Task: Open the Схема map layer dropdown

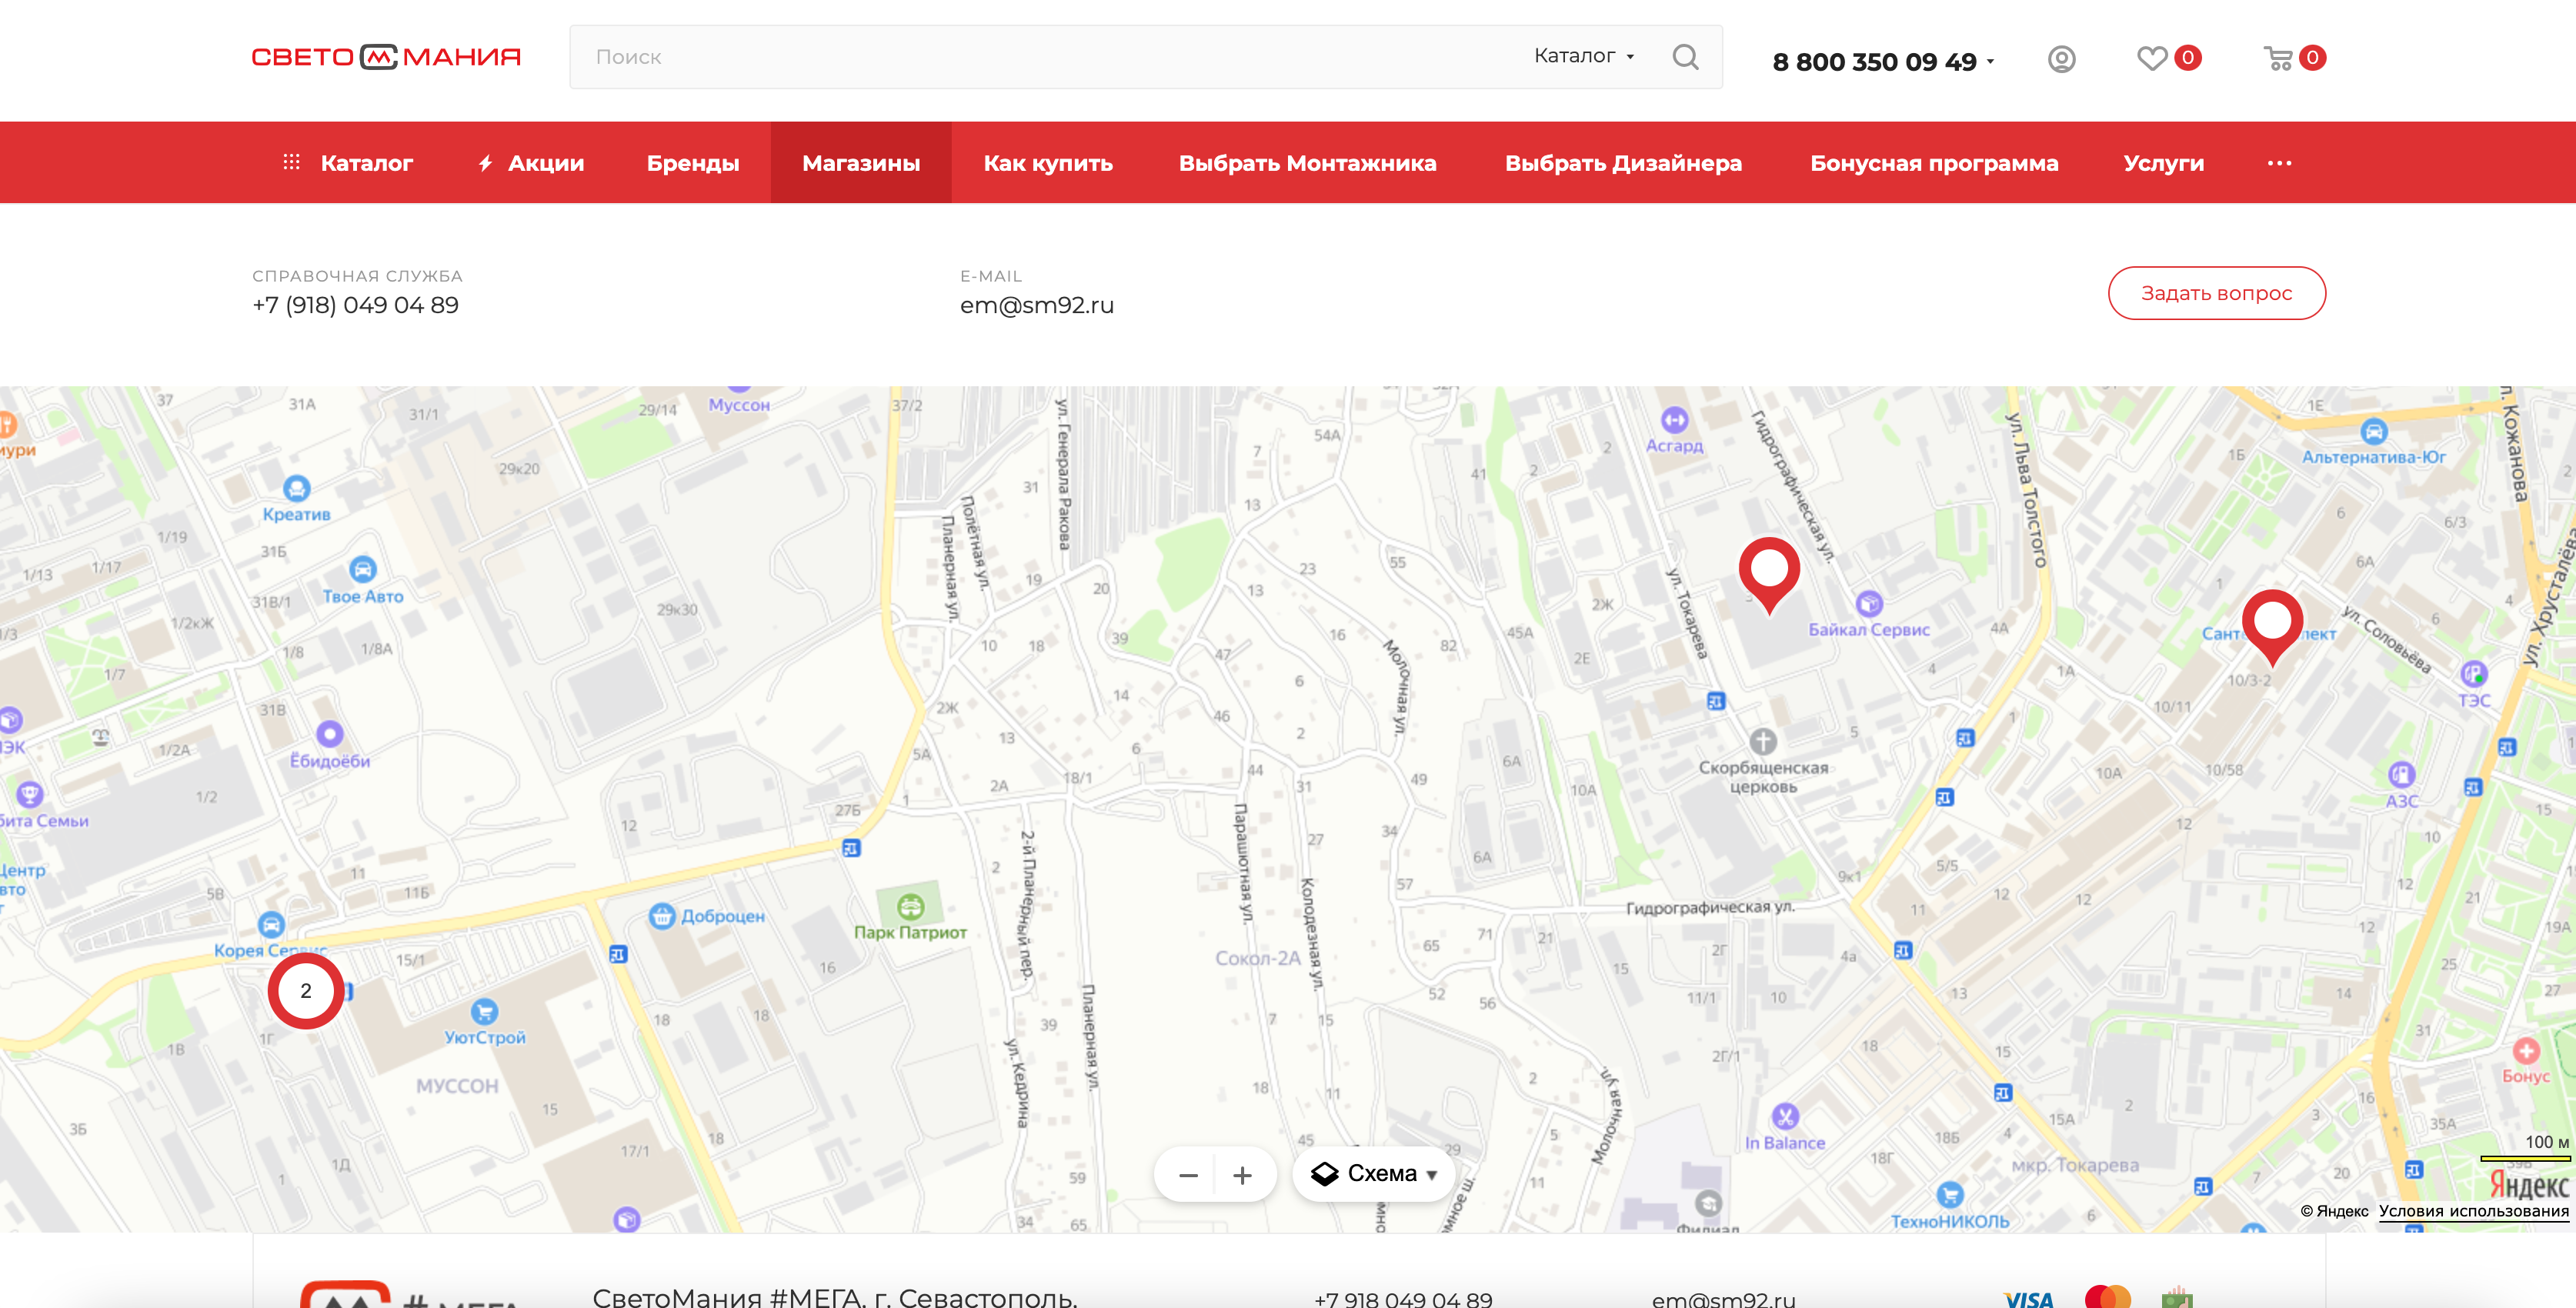Action: (1374, 1174)
